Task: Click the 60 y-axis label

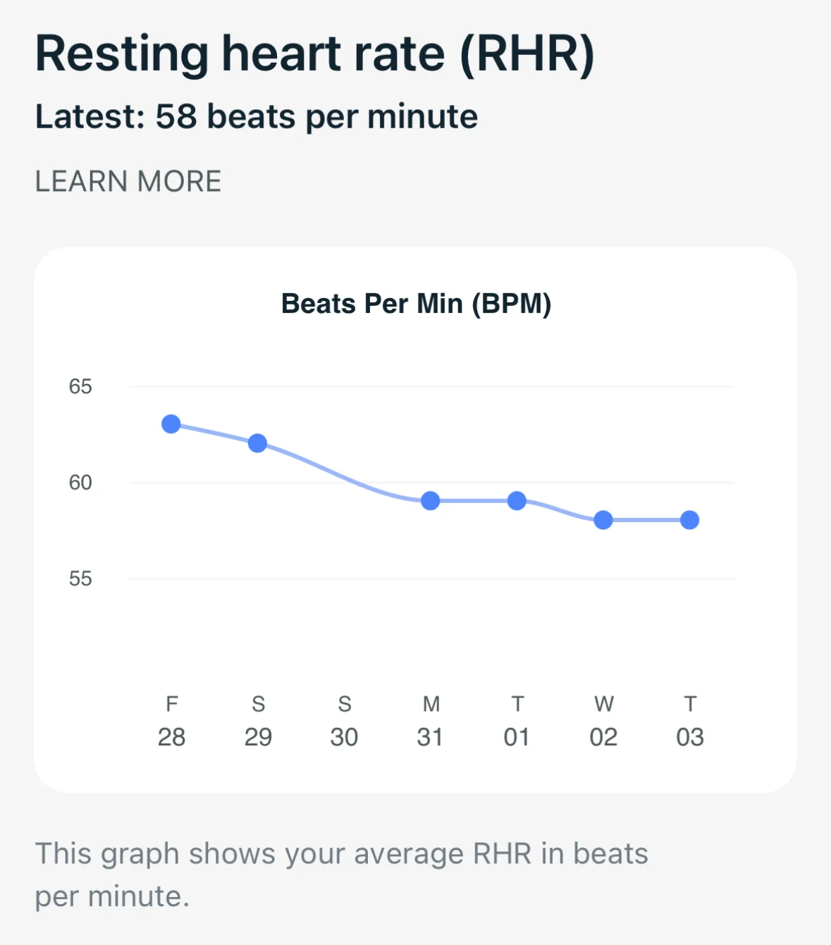Action: pos(80,483)
